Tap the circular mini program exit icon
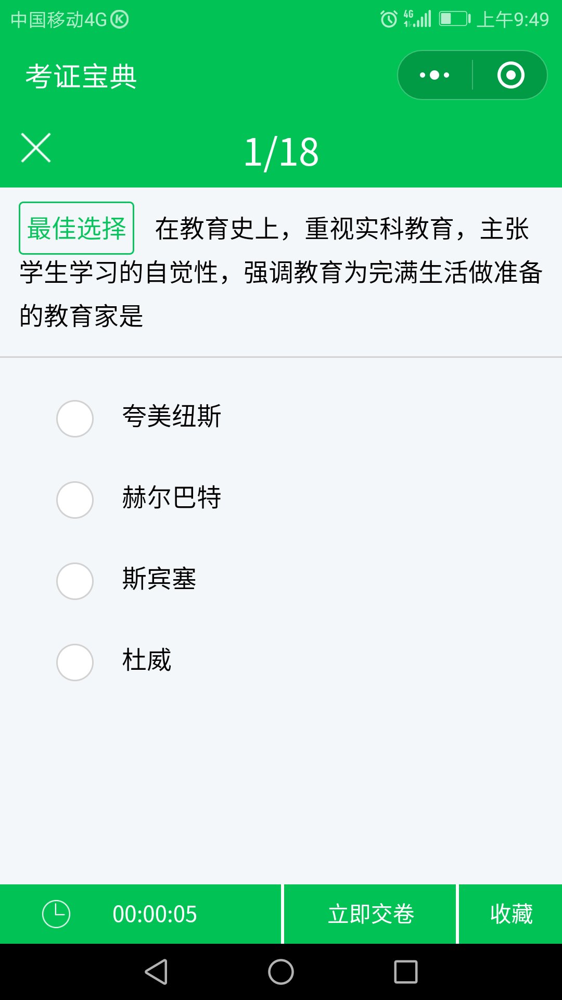 click(x=510, y=75)
